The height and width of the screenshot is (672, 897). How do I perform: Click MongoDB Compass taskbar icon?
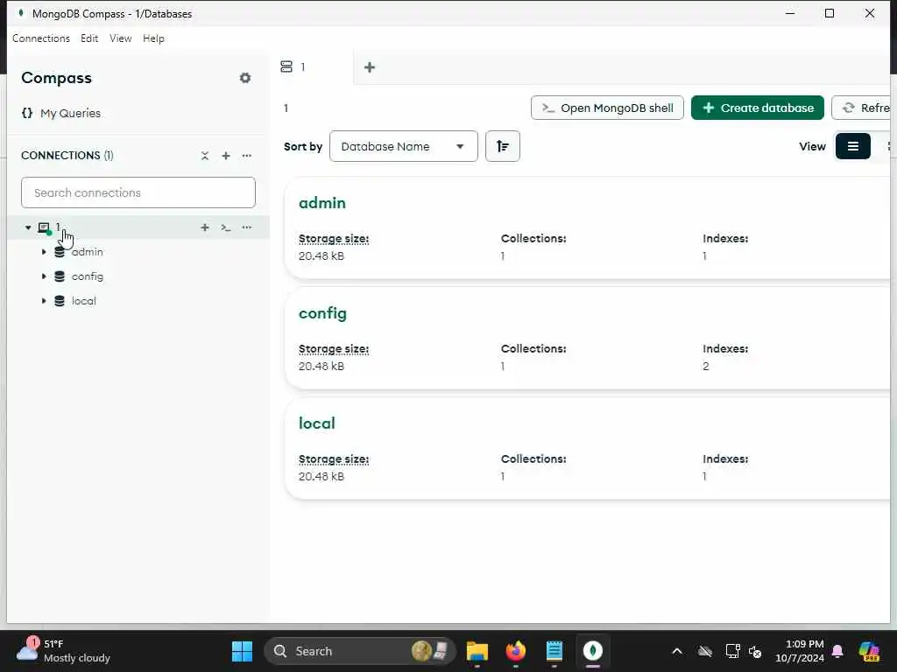(593, 651)
